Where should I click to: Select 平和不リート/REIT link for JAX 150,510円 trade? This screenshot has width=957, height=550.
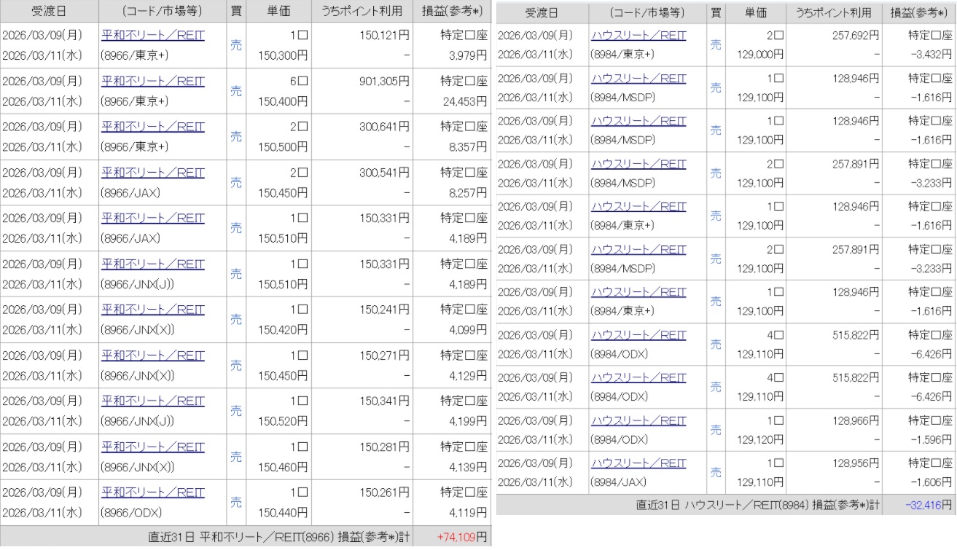pyautogui.click(x=152, y=219)
